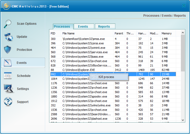Select the spoolsv.exe process row
Screen dimensions: 190x134
(x=113, y=96)
